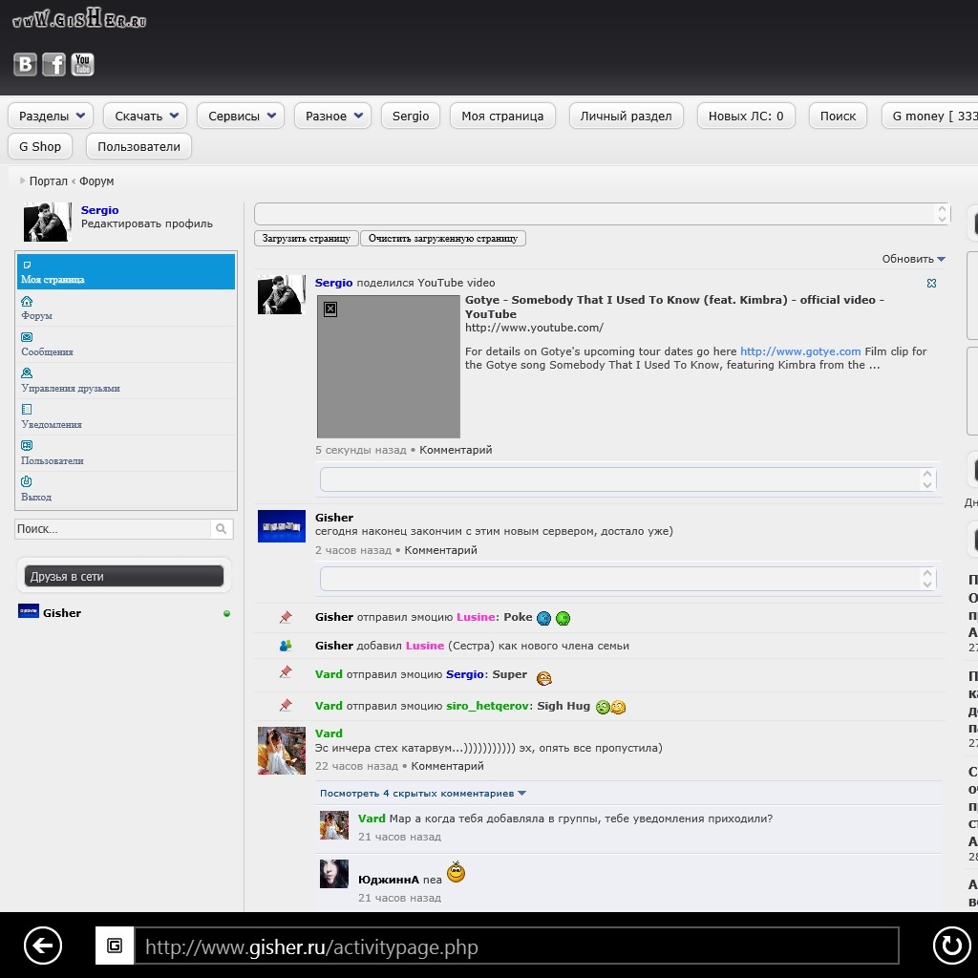Expand the Разделы dropdown menu
Image resolution: width=978 pixels, height=978 pixels.
tap(52, 116)
